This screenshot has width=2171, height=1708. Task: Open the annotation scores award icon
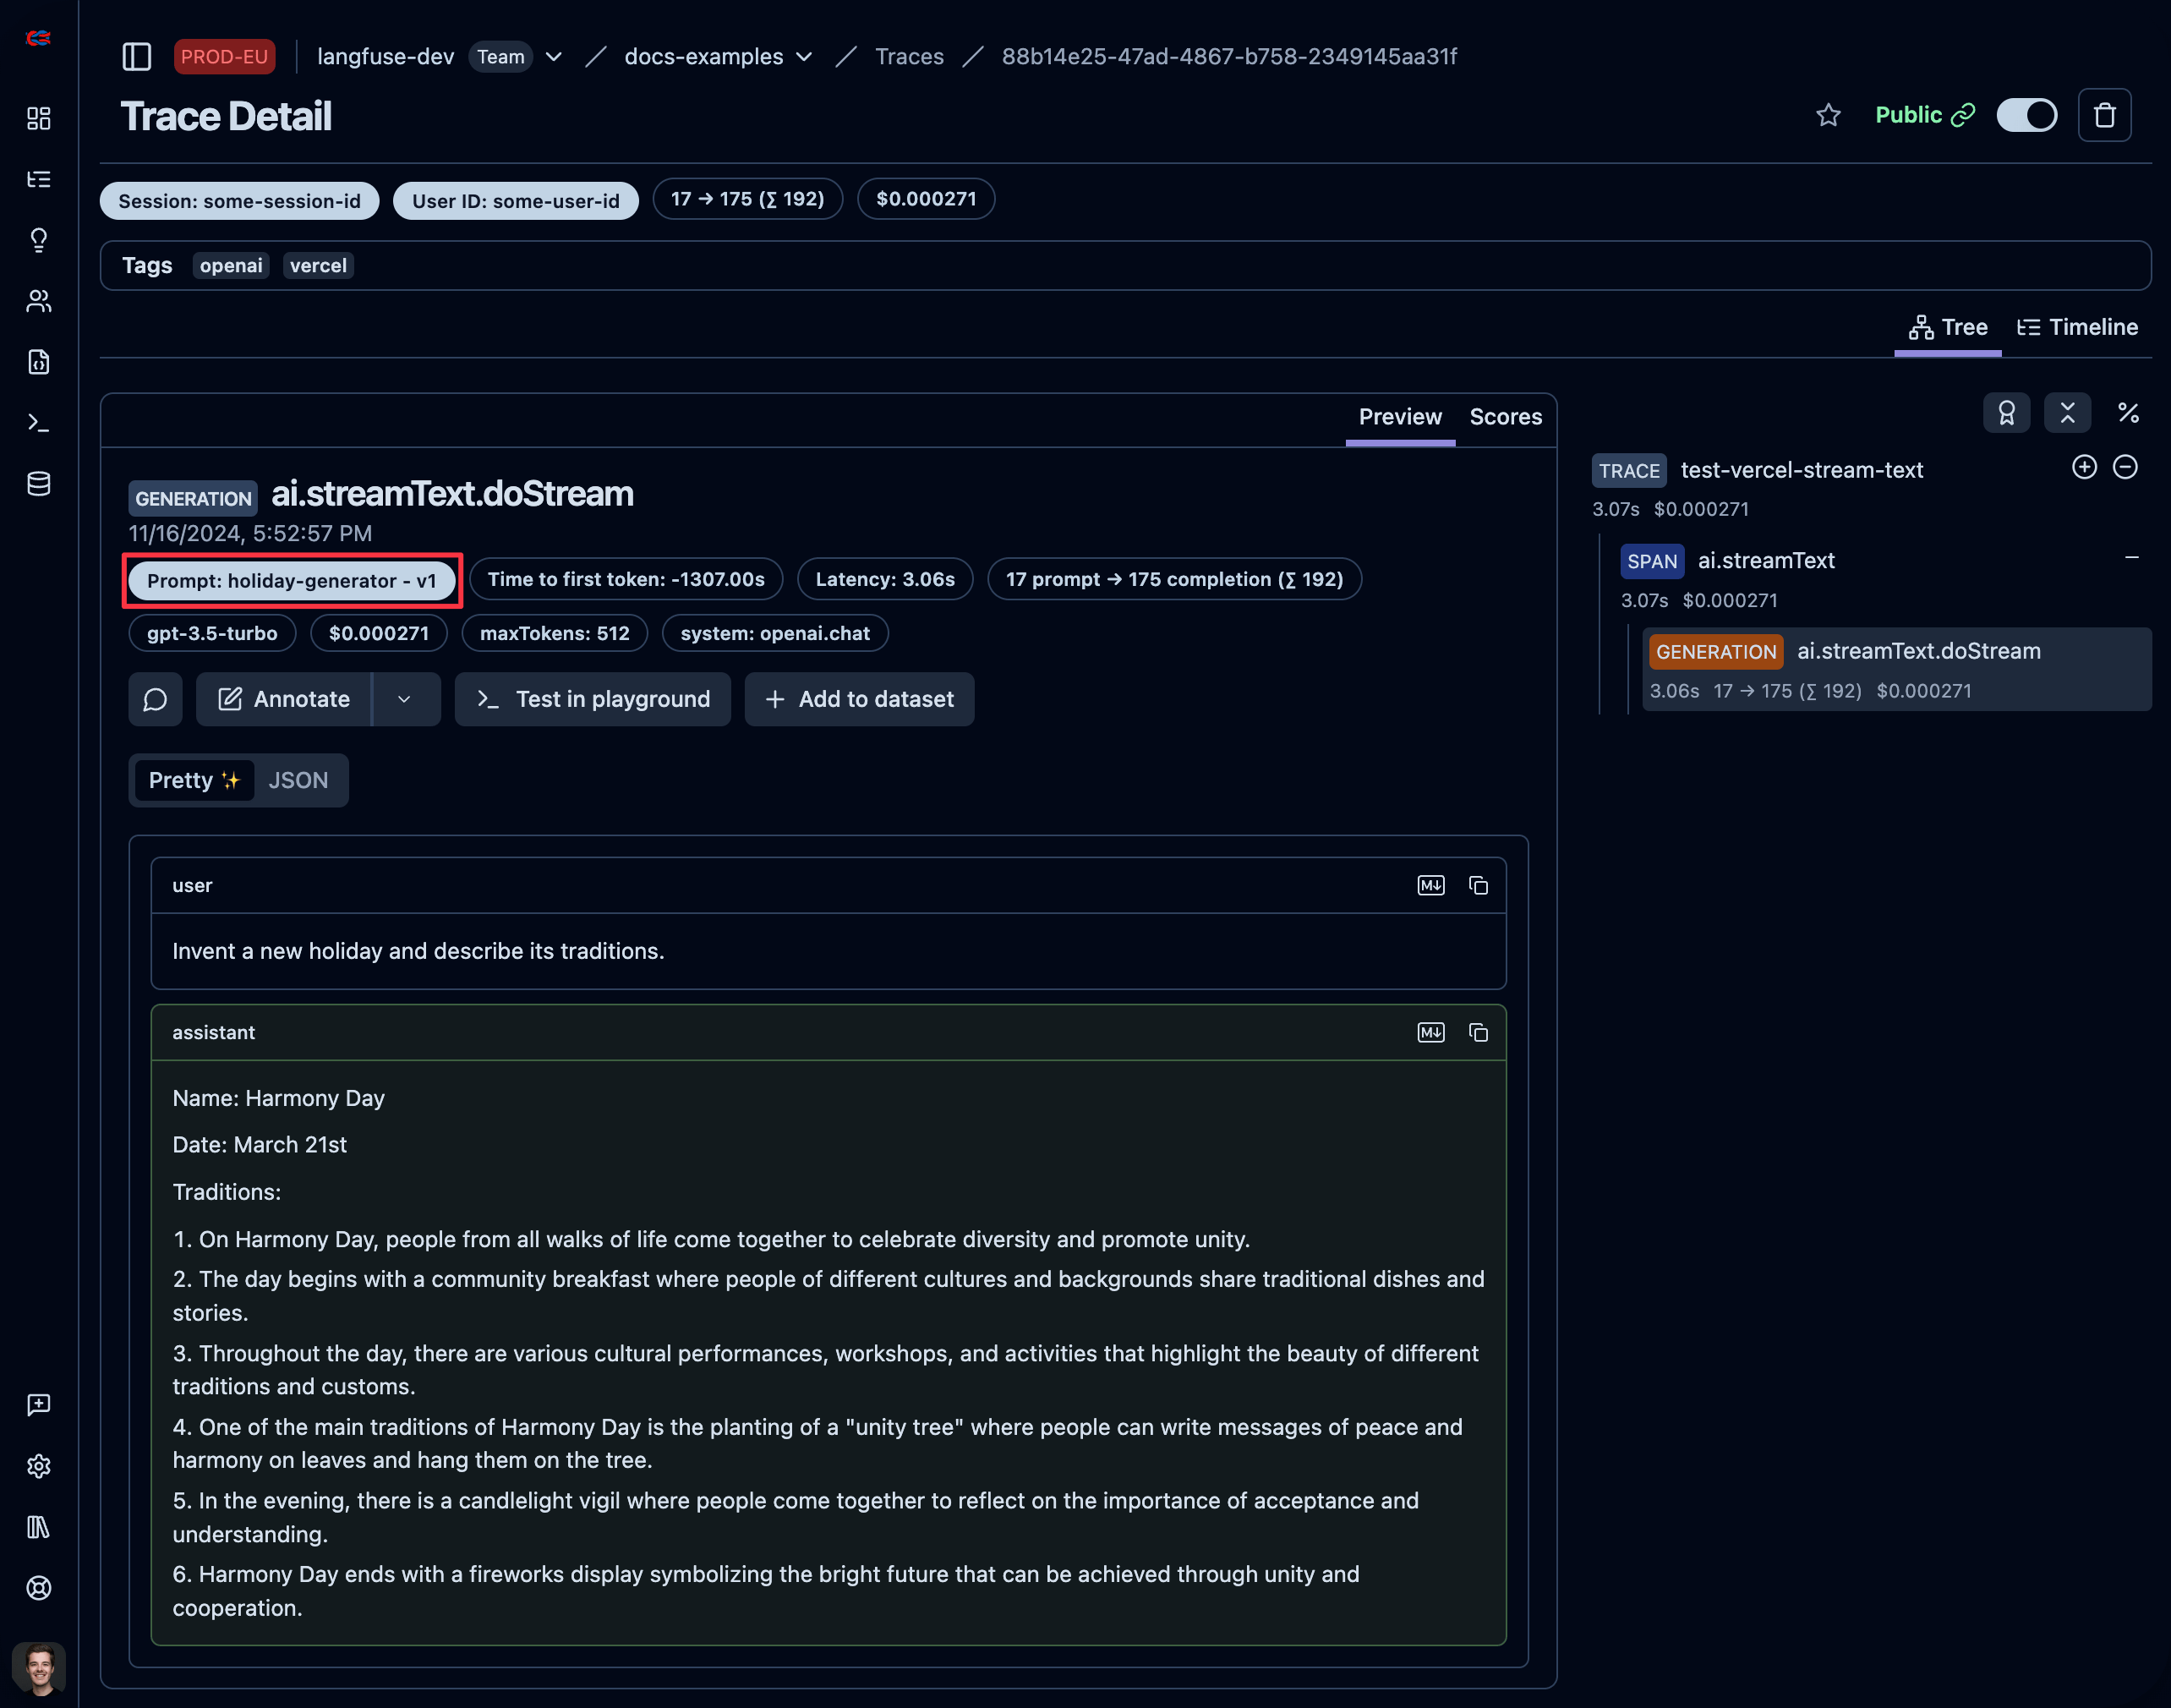(x=2006, y=412)
